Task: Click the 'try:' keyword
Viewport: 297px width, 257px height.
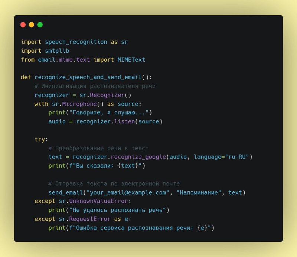Action: point(41,139)
